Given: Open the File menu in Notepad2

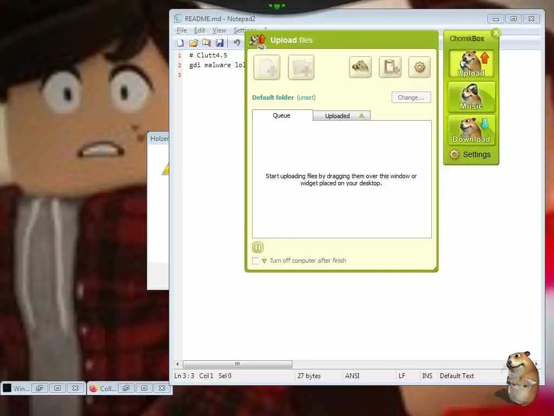Looking at the screenshot, I should (x=182, y=30).
